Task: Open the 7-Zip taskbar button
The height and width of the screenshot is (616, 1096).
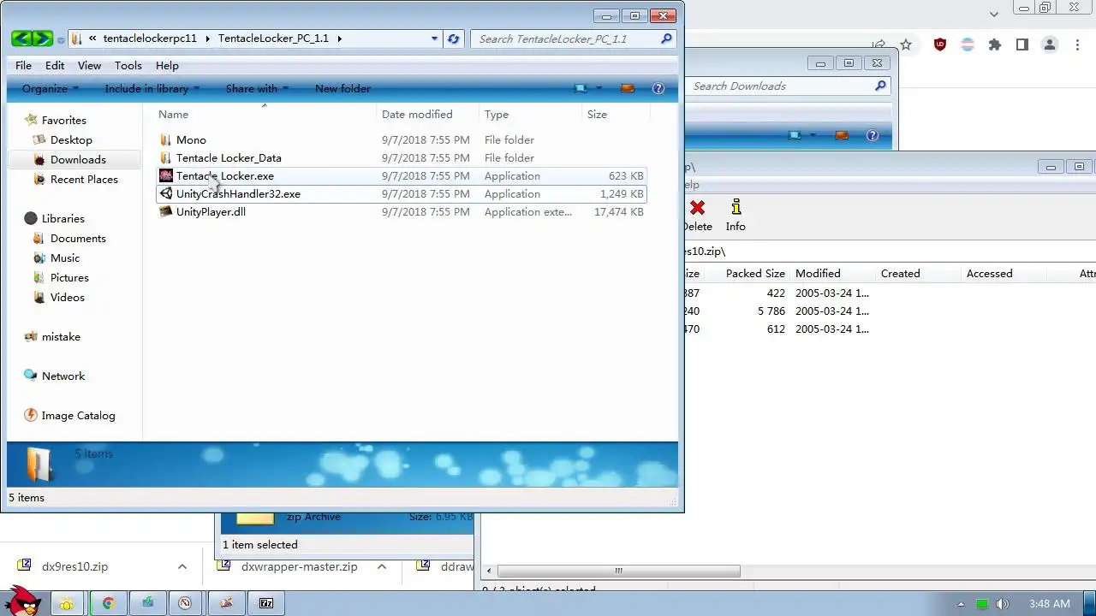Action: (266, 603)
